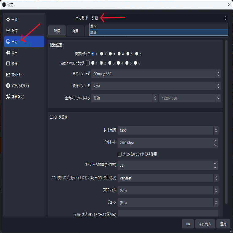The image size is (233, 233).
Task: Click the x264 オプション text field
Action: click(x=168, y=213)
